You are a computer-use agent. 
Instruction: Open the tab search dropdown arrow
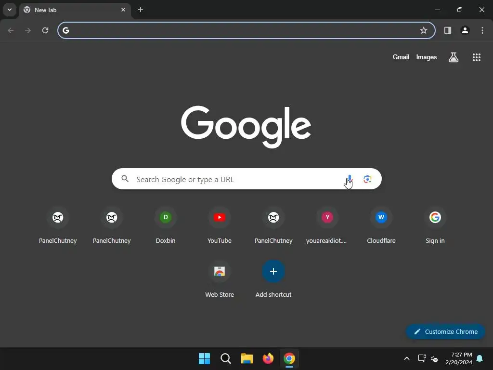10,10
